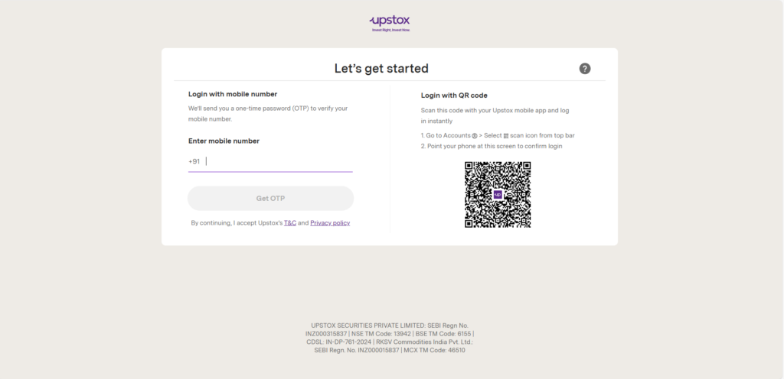Click the "Login with mobile number" heading
The image size is (784, 379).
click(233, 94)
